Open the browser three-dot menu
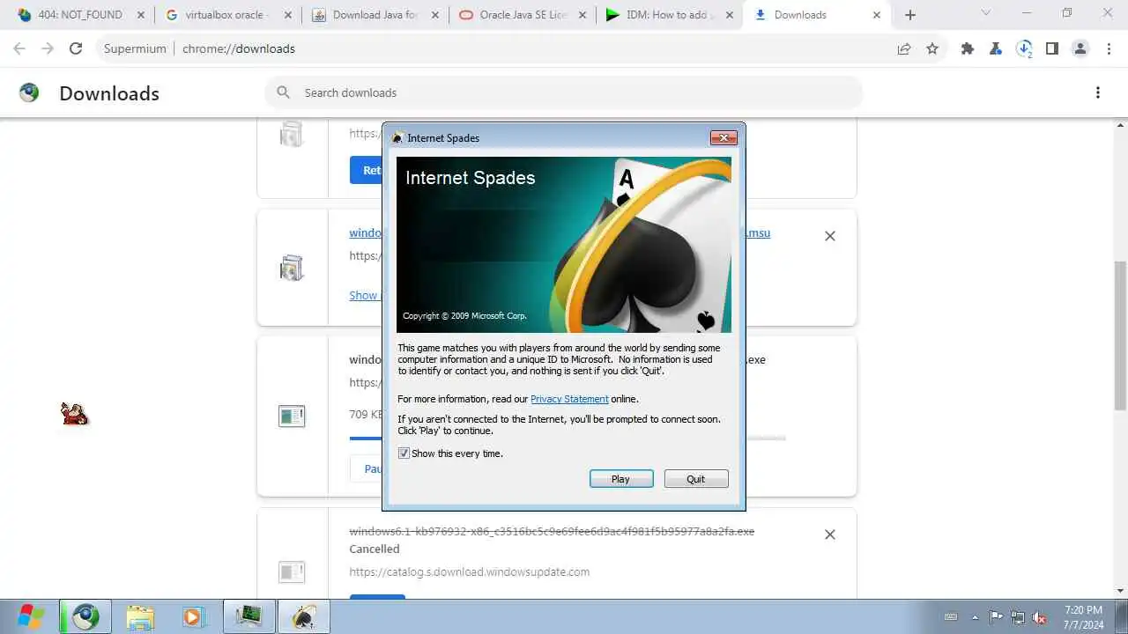The height and width of the screenshot is (634, 1128). [1109, 48]
